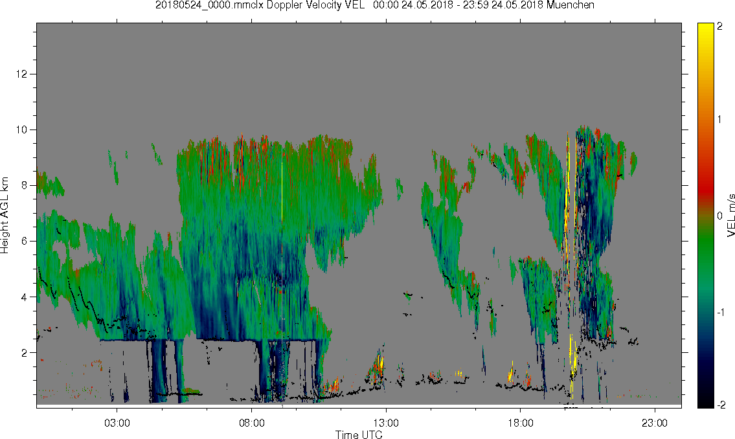Click the '18:00' time axis label

pyautogui.click(x=520, y=423)
